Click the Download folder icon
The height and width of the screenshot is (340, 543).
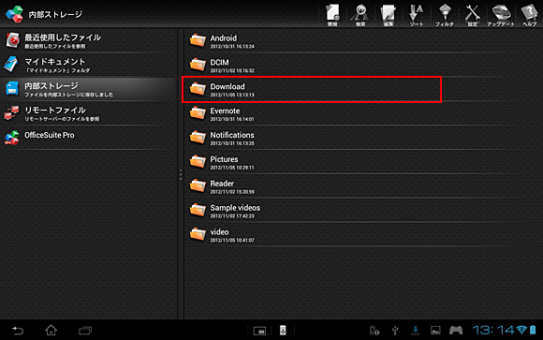click(x=198, y=89)
